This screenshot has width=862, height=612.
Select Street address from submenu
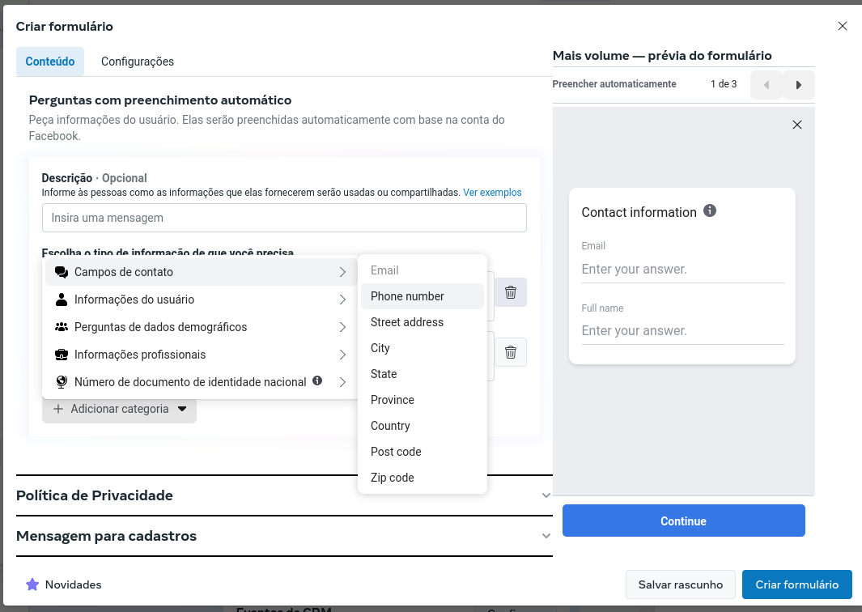click(423, 322)
